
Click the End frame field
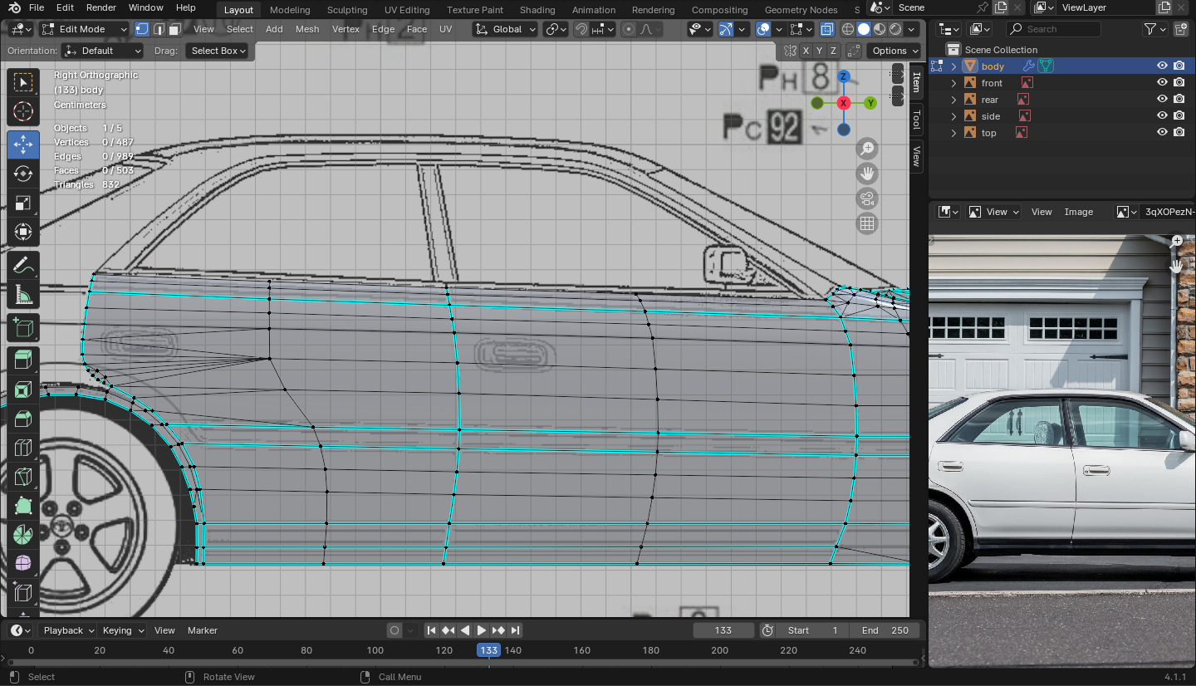pos(885,630)
